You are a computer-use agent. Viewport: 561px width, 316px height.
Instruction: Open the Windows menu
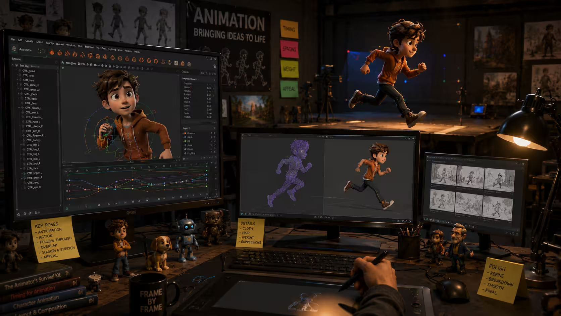click(x=71, y=45)
